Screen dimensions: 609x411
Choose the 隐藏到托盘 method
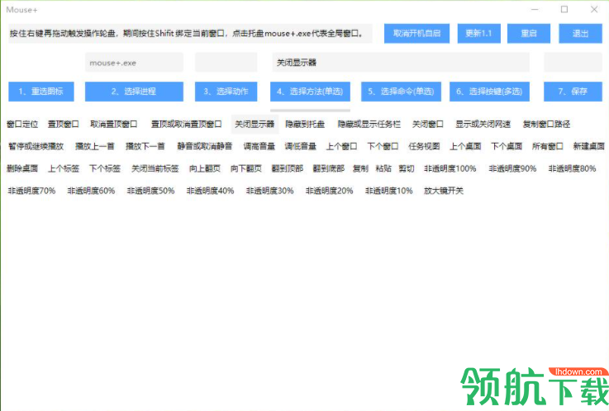(x=305, y=124)
